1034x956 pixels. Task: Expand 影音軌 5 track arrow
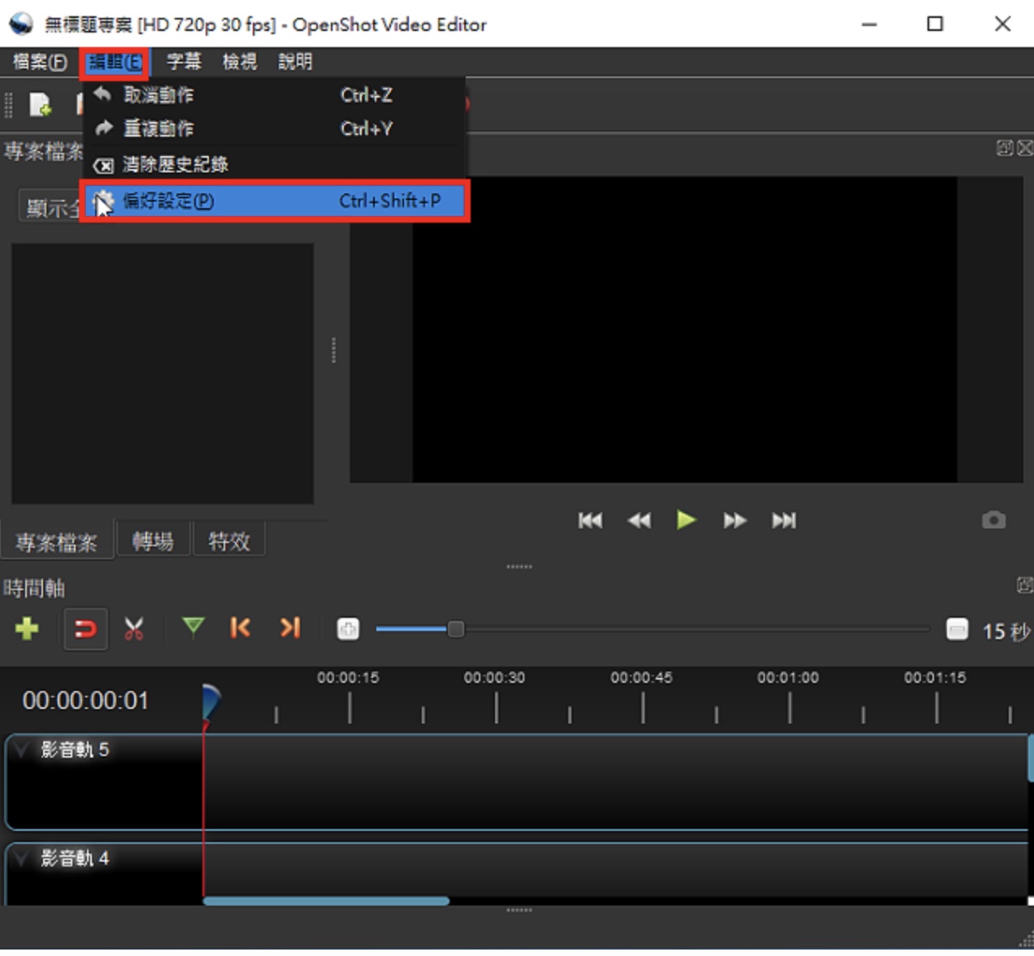[x=22, y=749]
